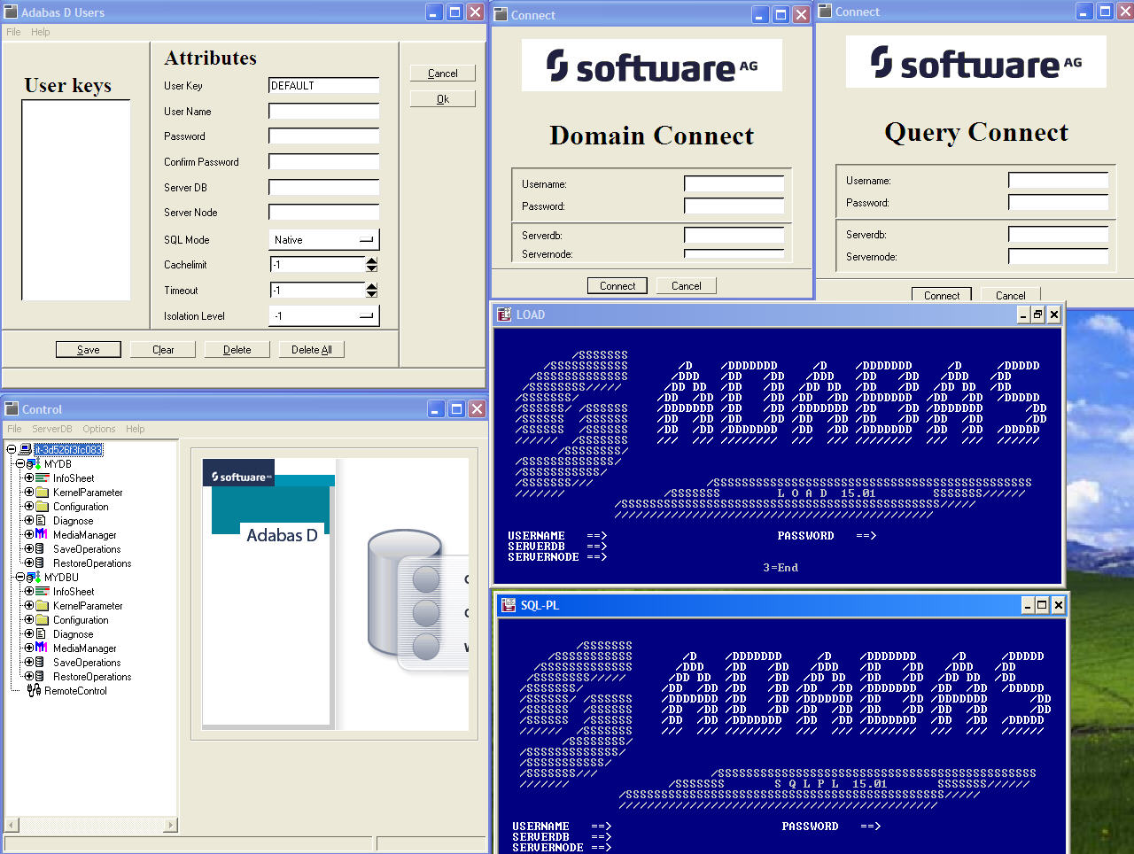
Task: Click the InfoSheet icon under MYDBU
Action: (42, 592)
